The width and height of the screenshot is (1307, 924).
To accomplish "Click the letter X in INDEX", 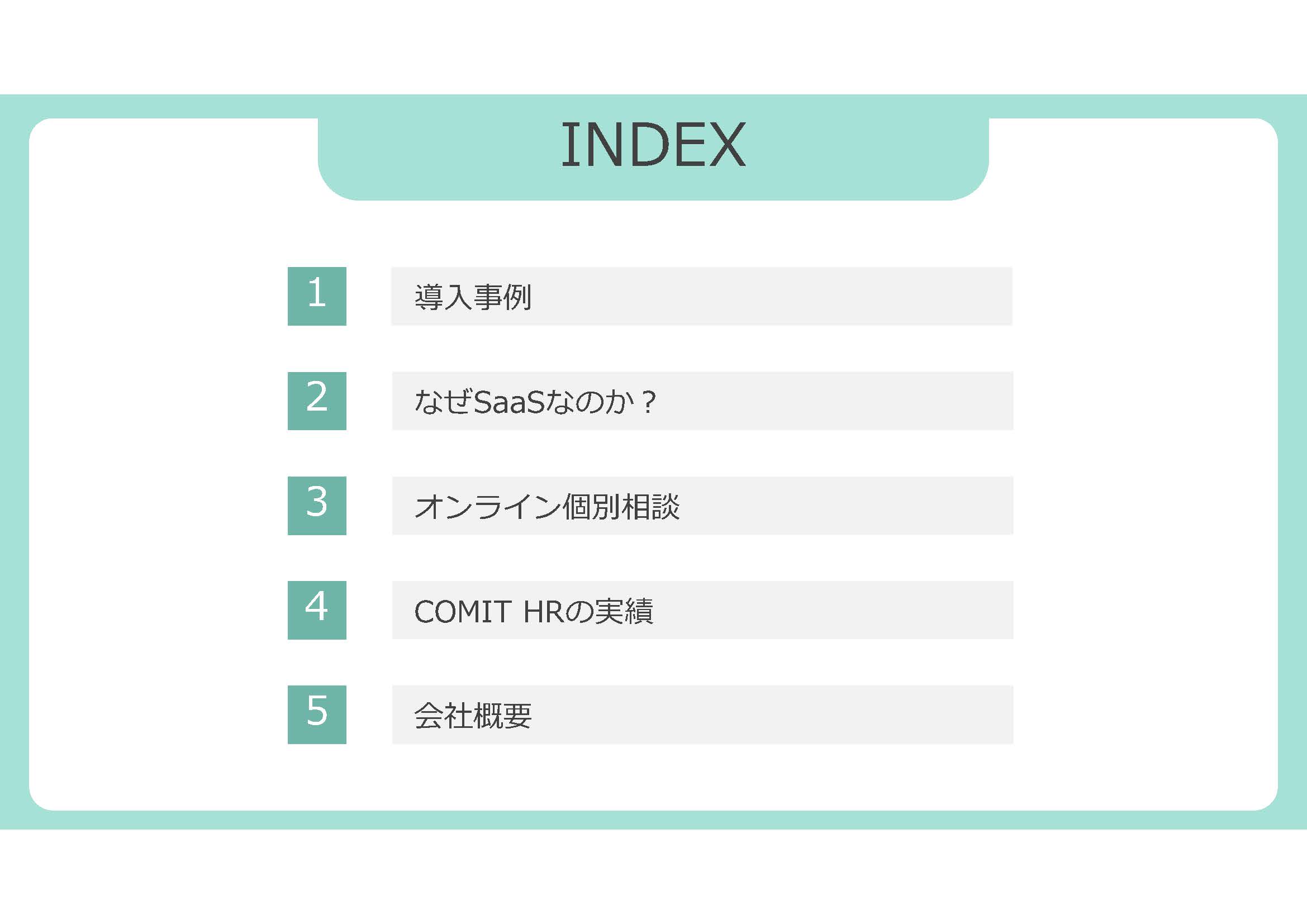I will [727, 145].
